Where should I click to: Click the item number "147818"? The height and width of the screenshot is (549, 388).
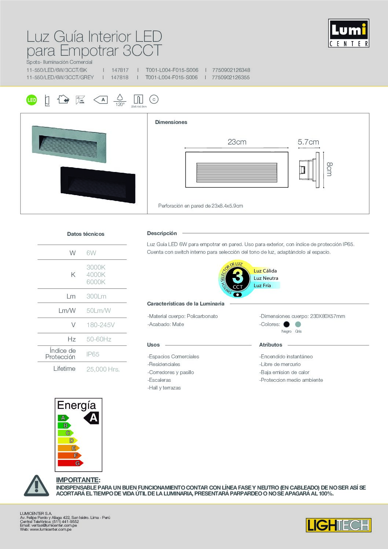coord(120,77)
